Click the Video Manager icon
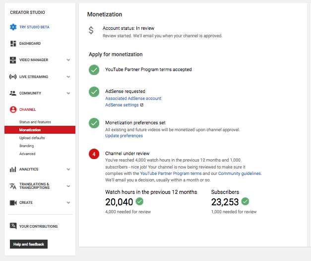The image size is (311, 261). [x=13, y=60]
